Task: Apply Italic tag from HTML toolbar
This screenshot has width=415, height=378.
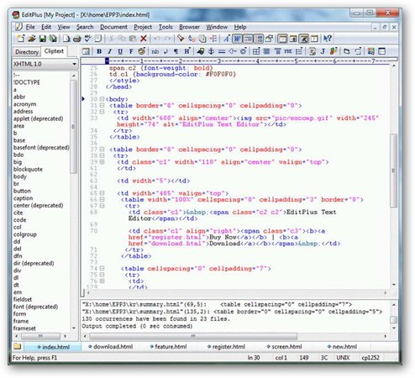Action: 110,51
